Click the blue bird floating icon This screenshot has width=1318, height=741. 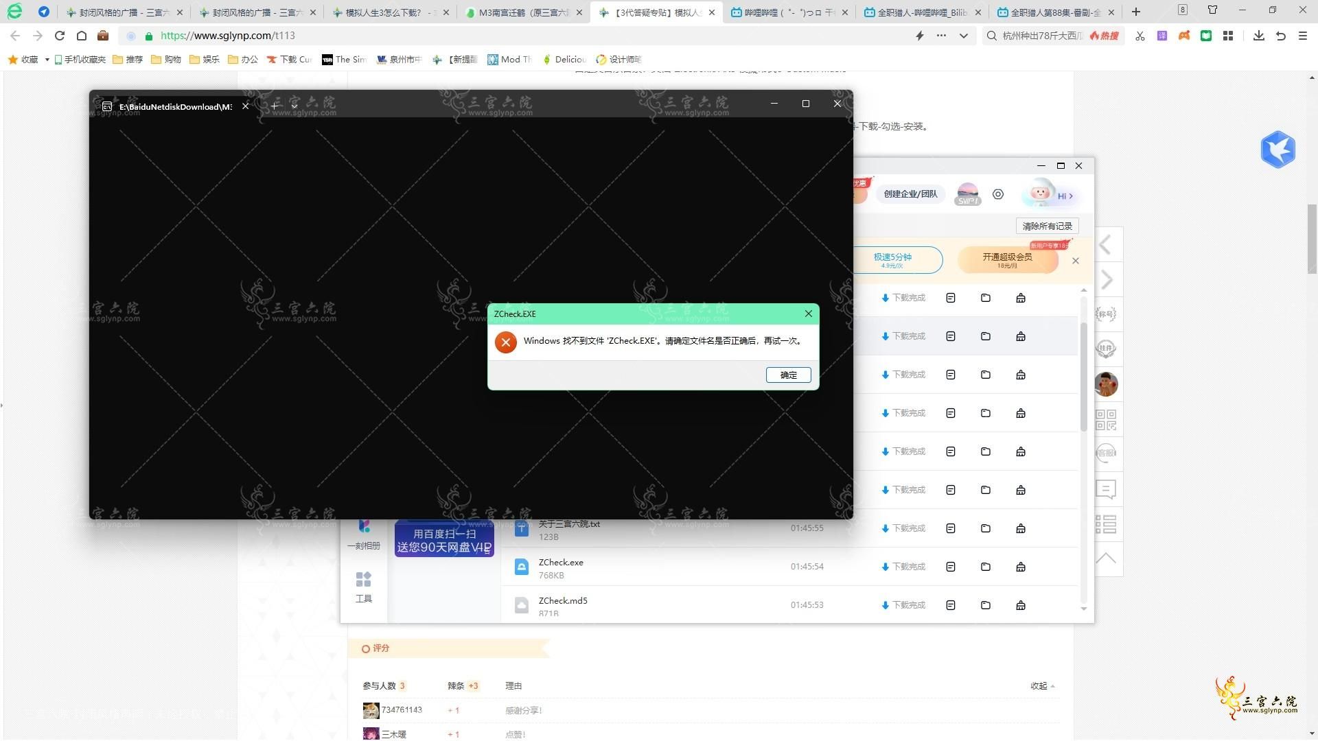pos(1277,150)
